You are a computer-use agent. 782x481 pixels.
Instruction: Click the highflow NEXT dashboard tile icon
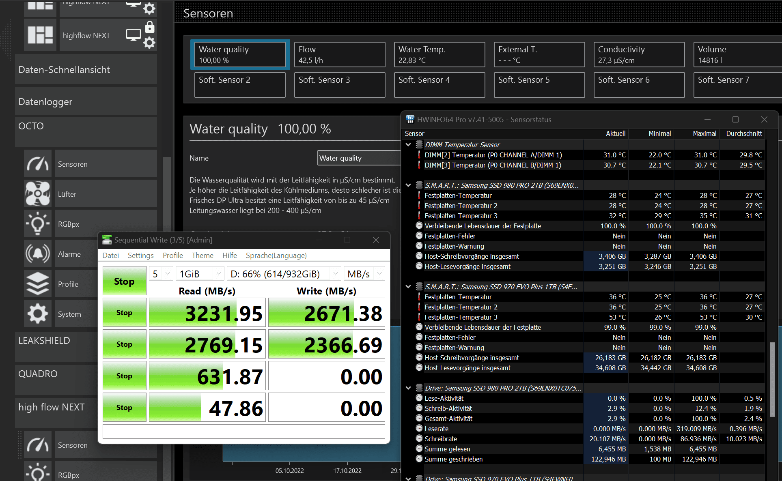[40, 35]
